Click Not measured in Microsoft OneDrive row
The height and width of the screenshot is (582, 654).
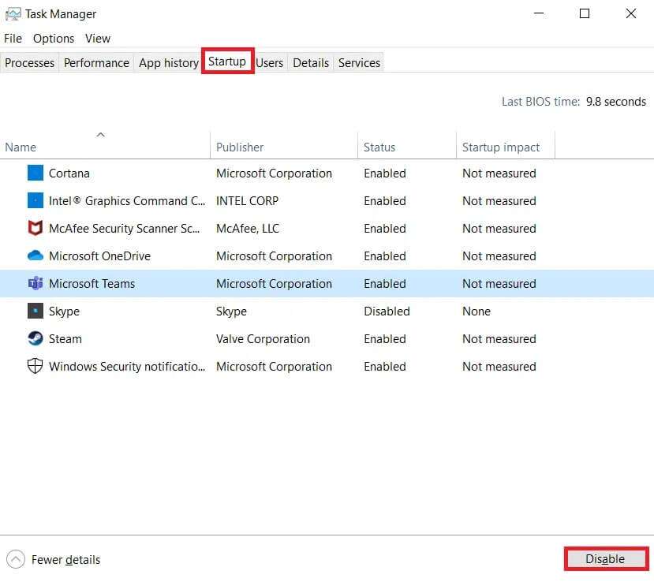(499, 256)
